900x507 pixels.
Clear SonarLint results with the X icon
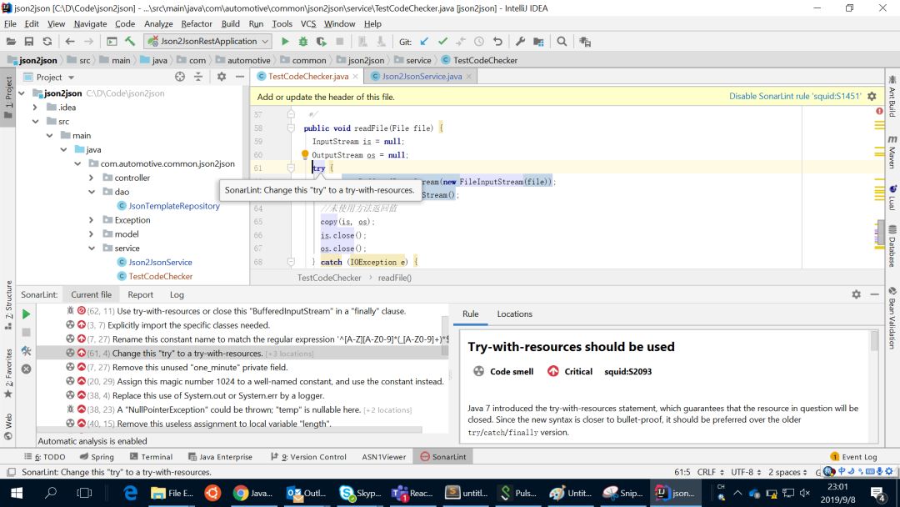click(26, 369)
